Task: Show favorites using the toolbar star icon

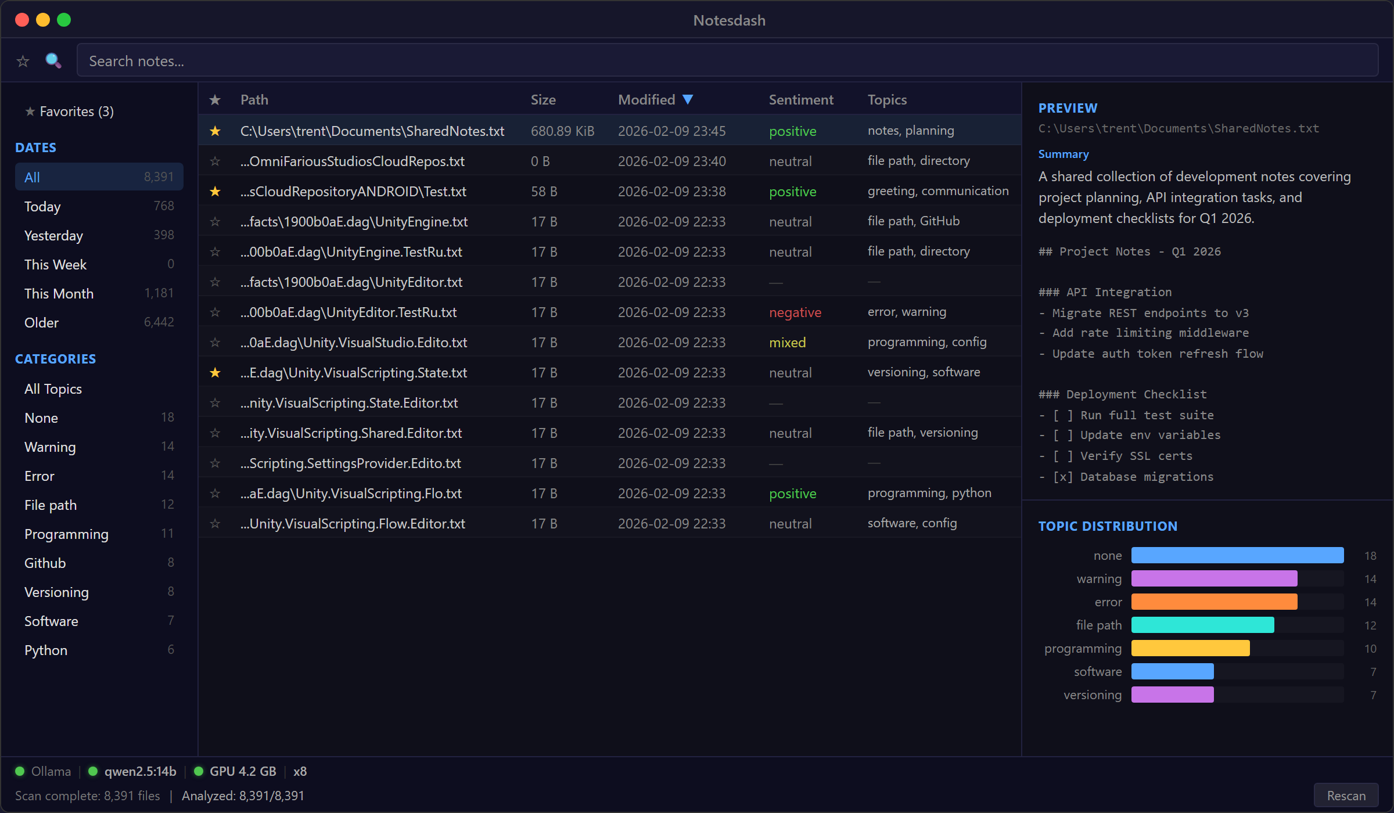Action: click(23, 60)
